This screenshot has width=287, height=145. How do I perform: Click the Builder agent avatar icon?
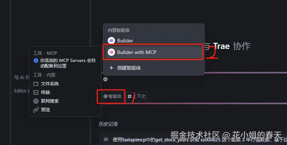pyautogui.click(x=111, y=41)
